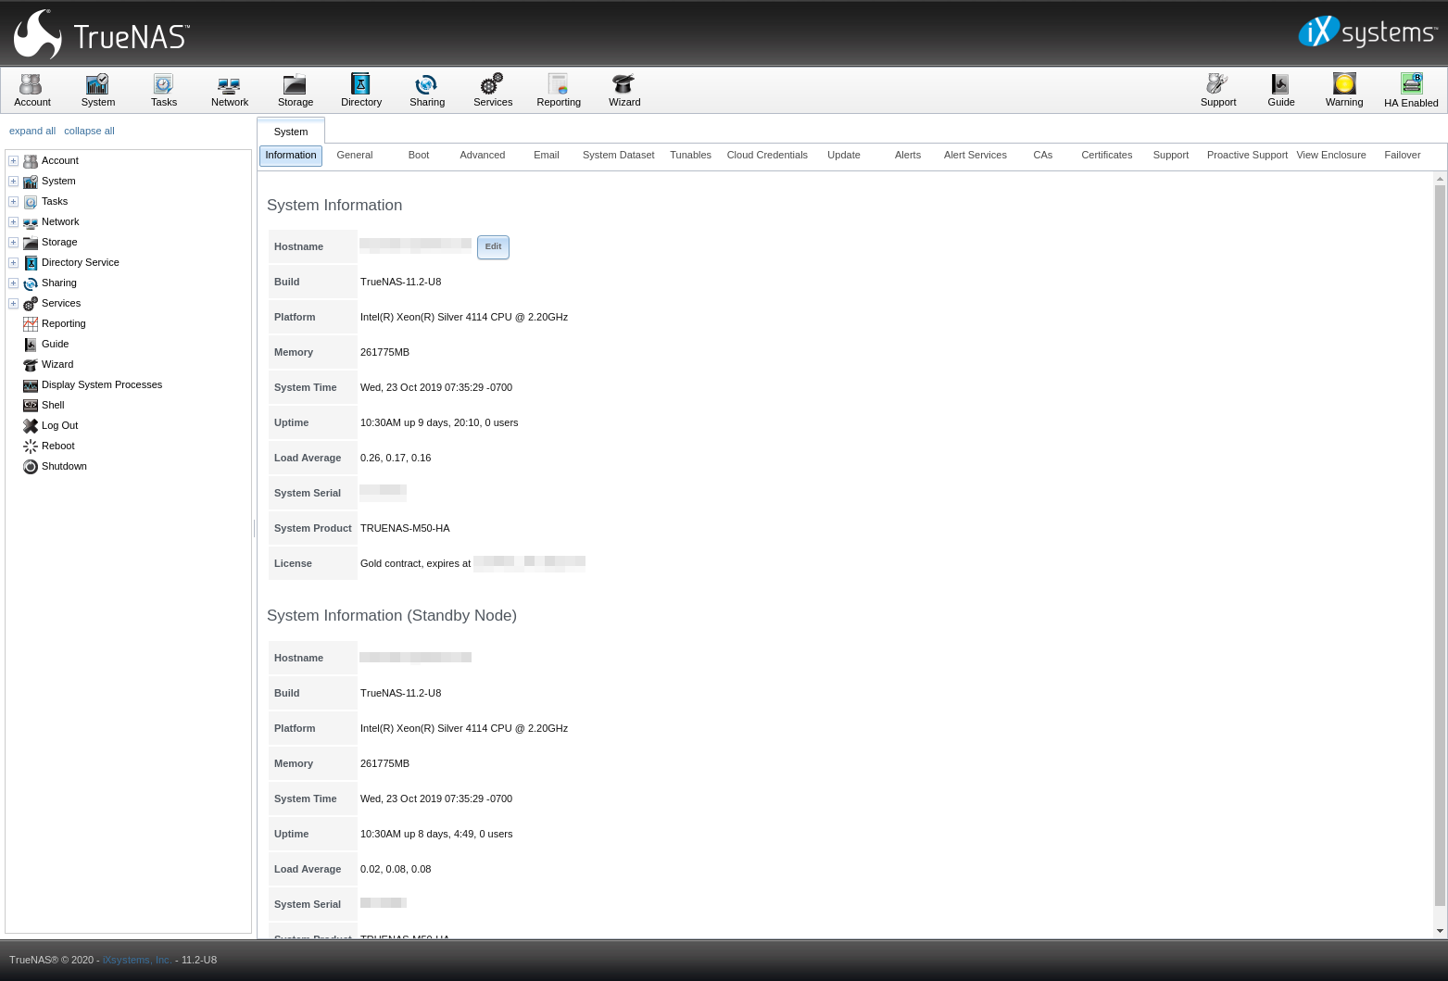Click the content pane vertical scrollbar
This screenshot has height=981, width=1448.
click(1440, 545)
